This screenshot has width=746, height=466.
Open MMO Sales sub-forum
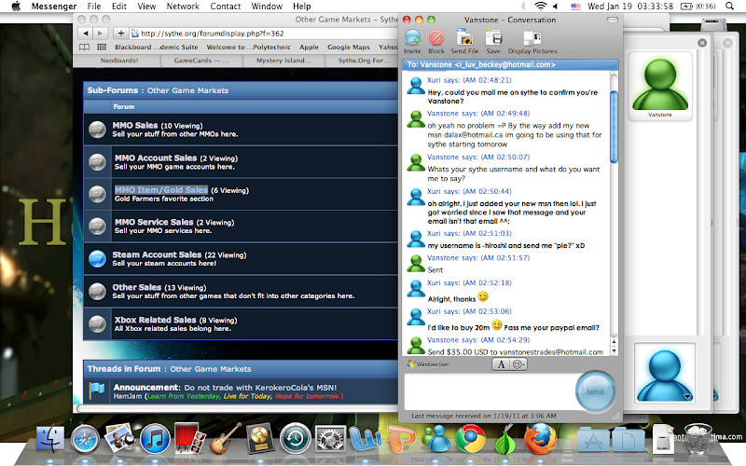pyautogui.click(x=134, y=125)
